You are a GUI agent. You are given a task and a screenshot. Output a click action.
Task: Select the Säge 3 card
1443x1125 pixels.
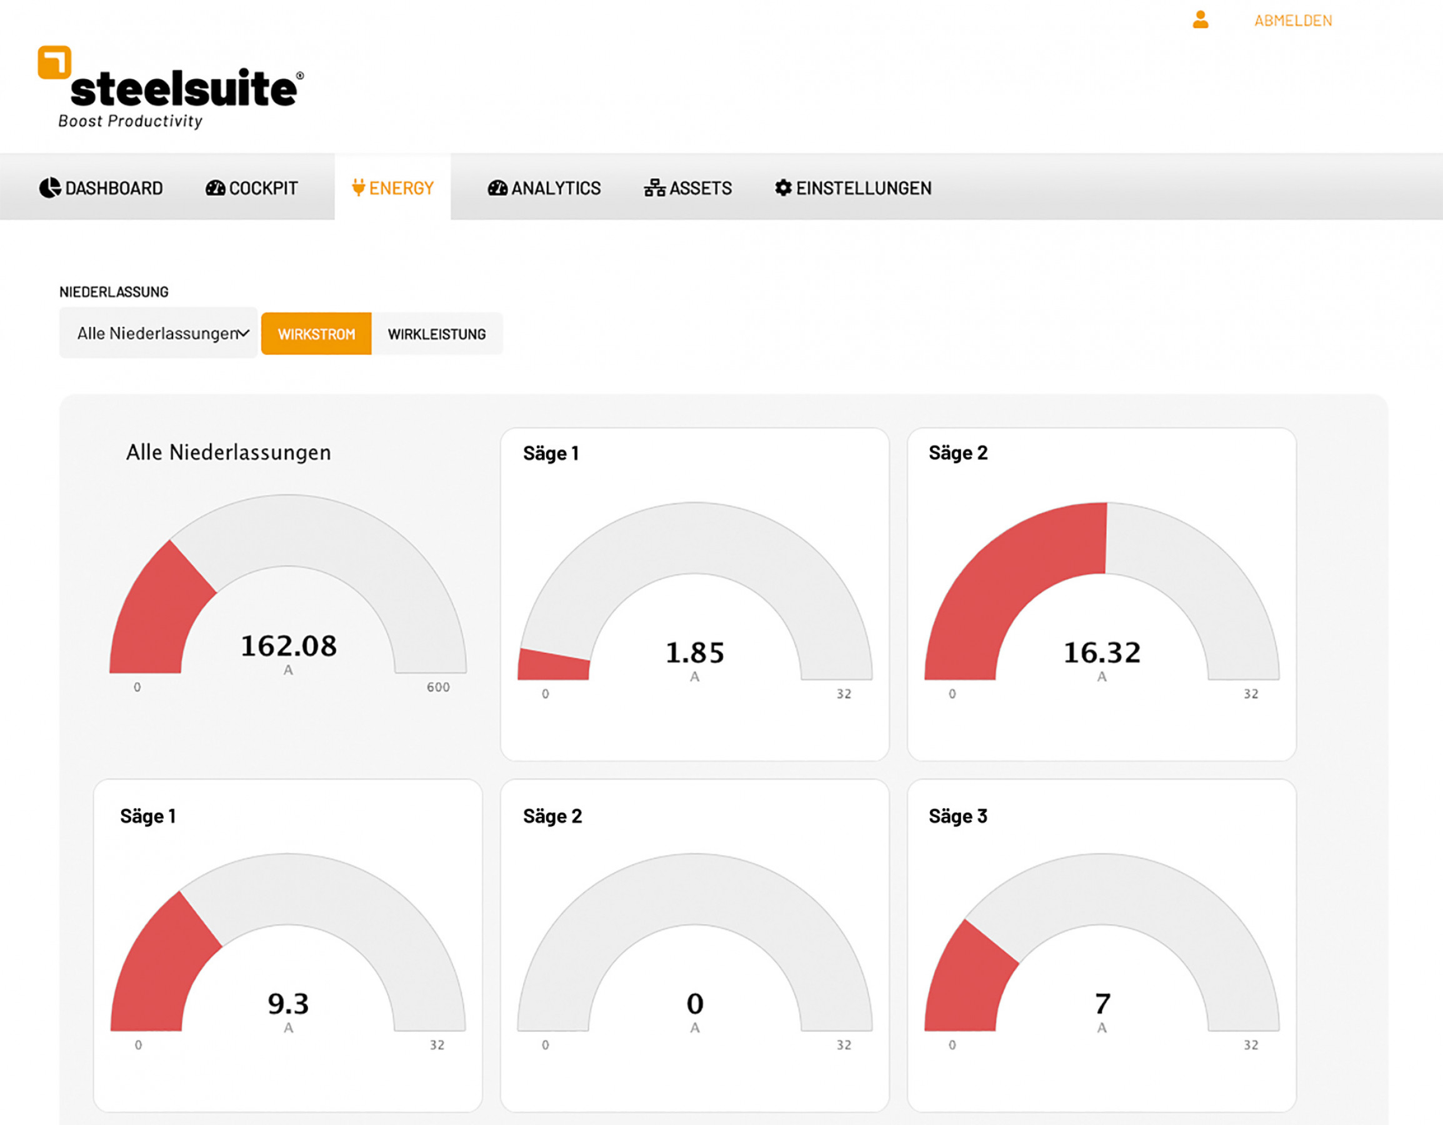click(x=1101, y=944)
